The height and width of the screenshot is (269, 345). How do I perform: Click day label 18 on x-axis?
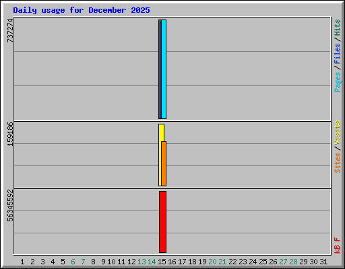192,262
